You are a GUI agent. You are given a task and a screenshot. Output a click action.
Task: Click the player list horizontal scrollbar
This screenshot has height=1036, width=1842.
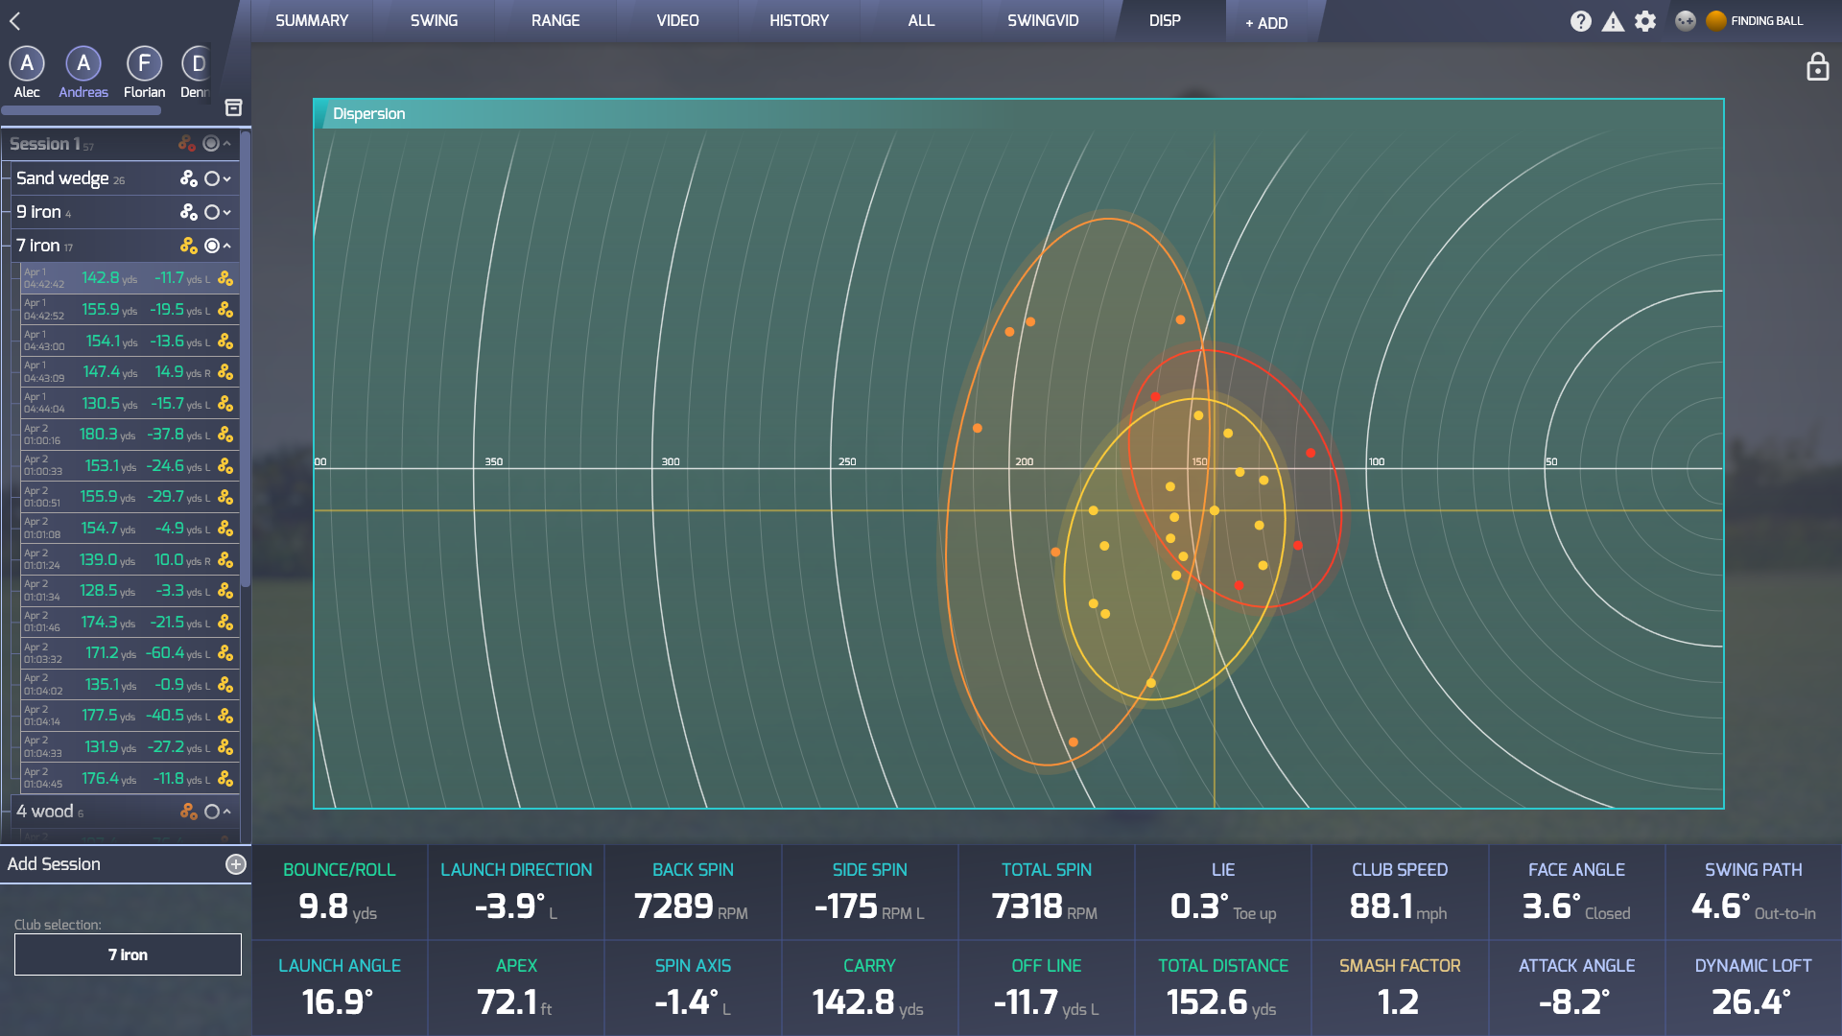tap(82, 111)
